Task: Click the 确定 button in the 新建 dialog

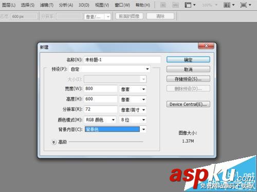Action: 188,60
